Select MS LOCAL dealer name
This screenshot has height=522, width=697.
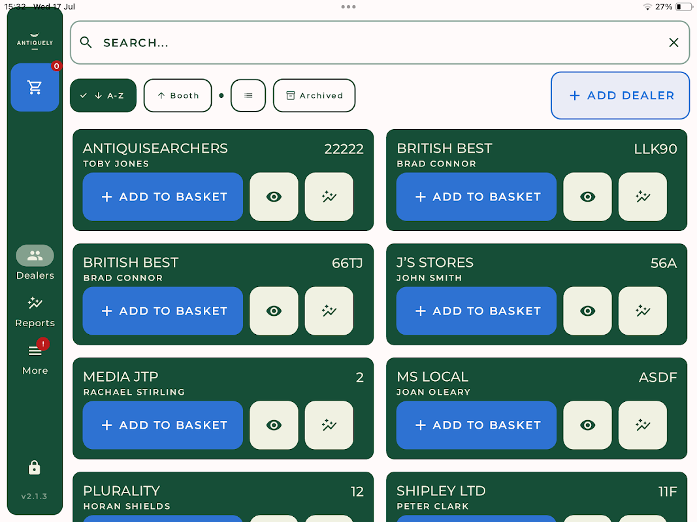[432, 376]
